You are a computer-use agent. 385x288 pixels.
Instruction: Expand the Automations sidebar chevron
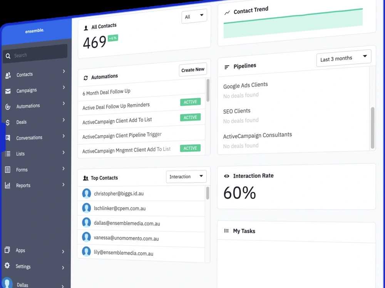(x=64, y=104)
